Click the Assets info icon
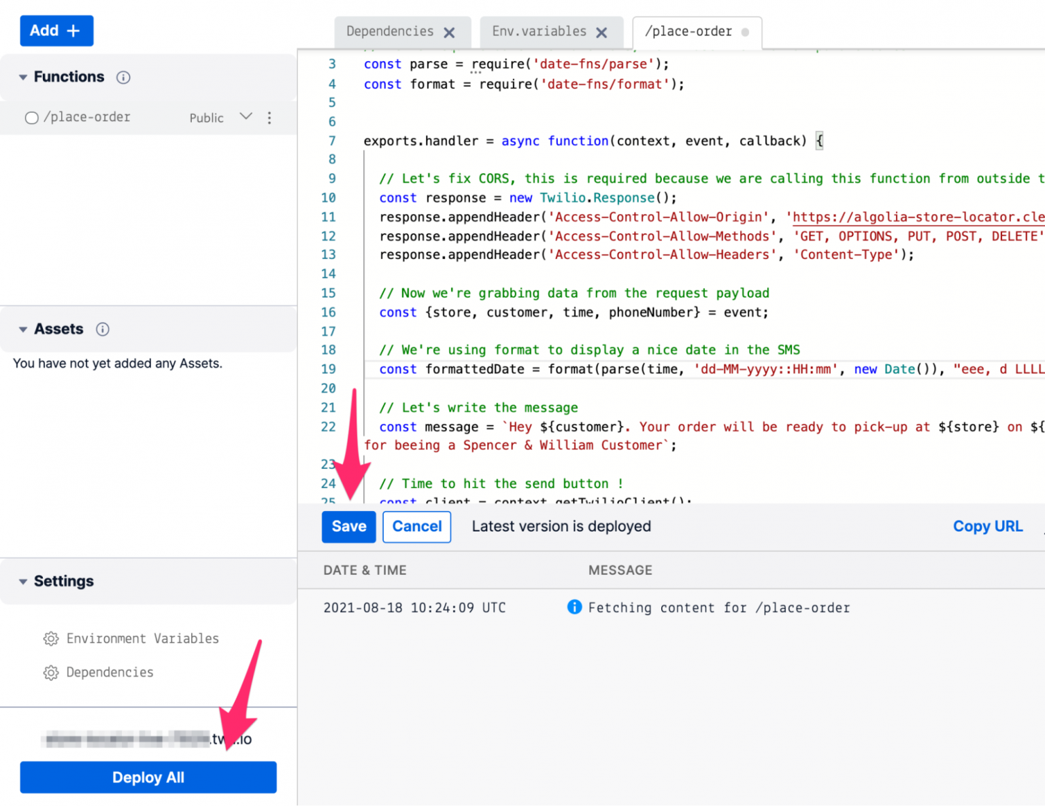 103,330
